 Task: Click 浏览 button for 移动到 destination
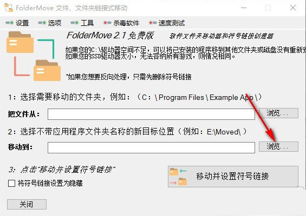(278, 146)
